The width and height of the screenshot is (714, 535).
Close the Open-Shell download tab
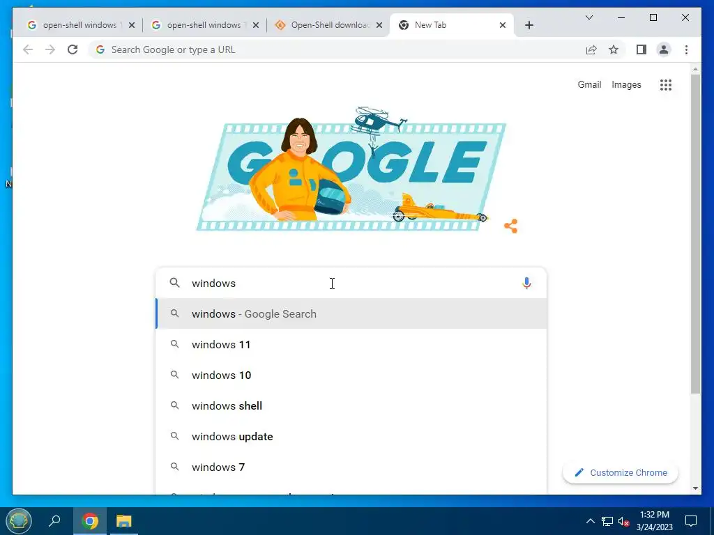pyautogui.click(x=379, y=25)
